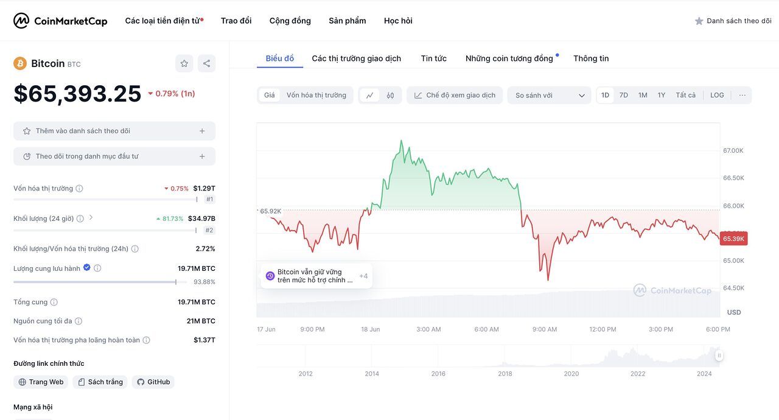Click plus icon on Theo dõi trong danh mục đầu tư
779x420 pixels.
(202, 156)
